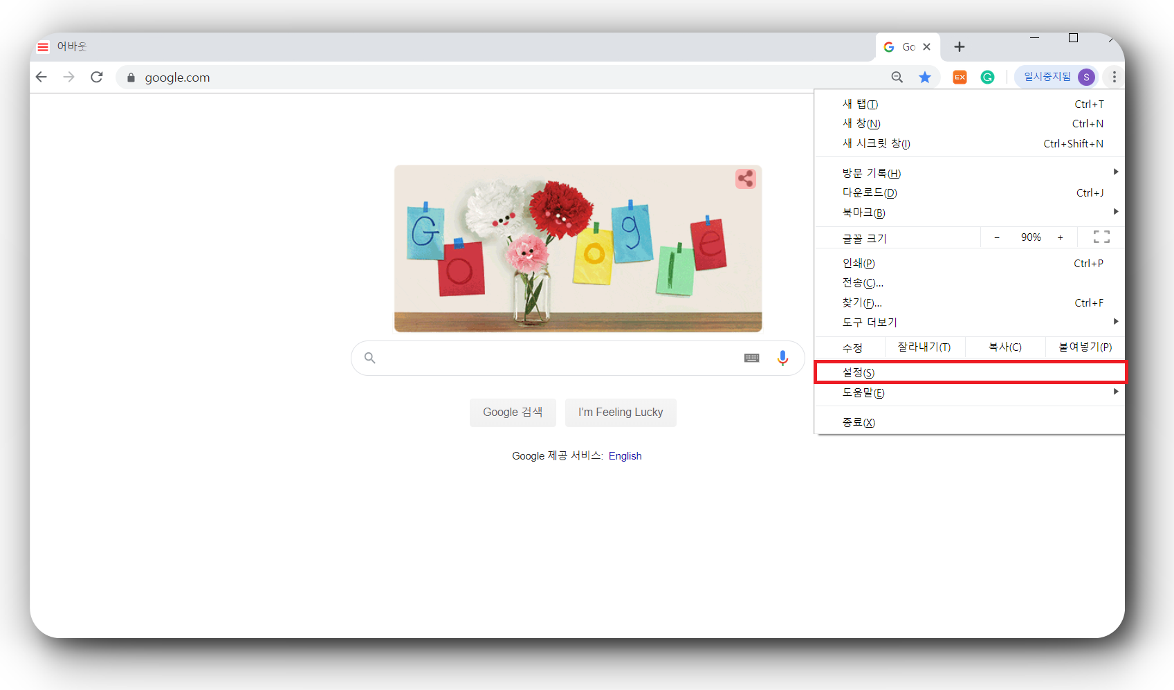Open 설정 settings

(x=969, y=372)
